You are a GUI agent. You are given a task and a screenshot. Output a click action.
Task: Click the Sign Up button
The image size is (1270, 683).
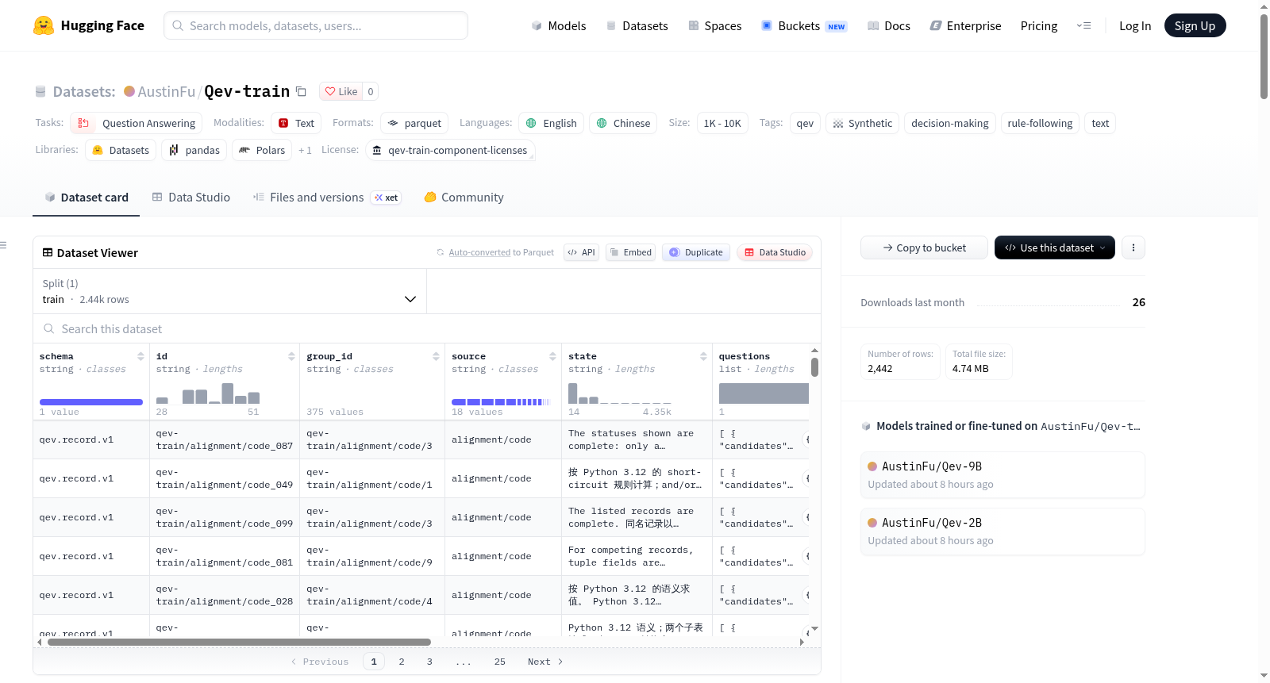[x=1195, y=25]
